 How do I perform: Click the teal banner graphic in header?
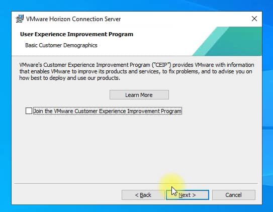[x=230, y=41]
